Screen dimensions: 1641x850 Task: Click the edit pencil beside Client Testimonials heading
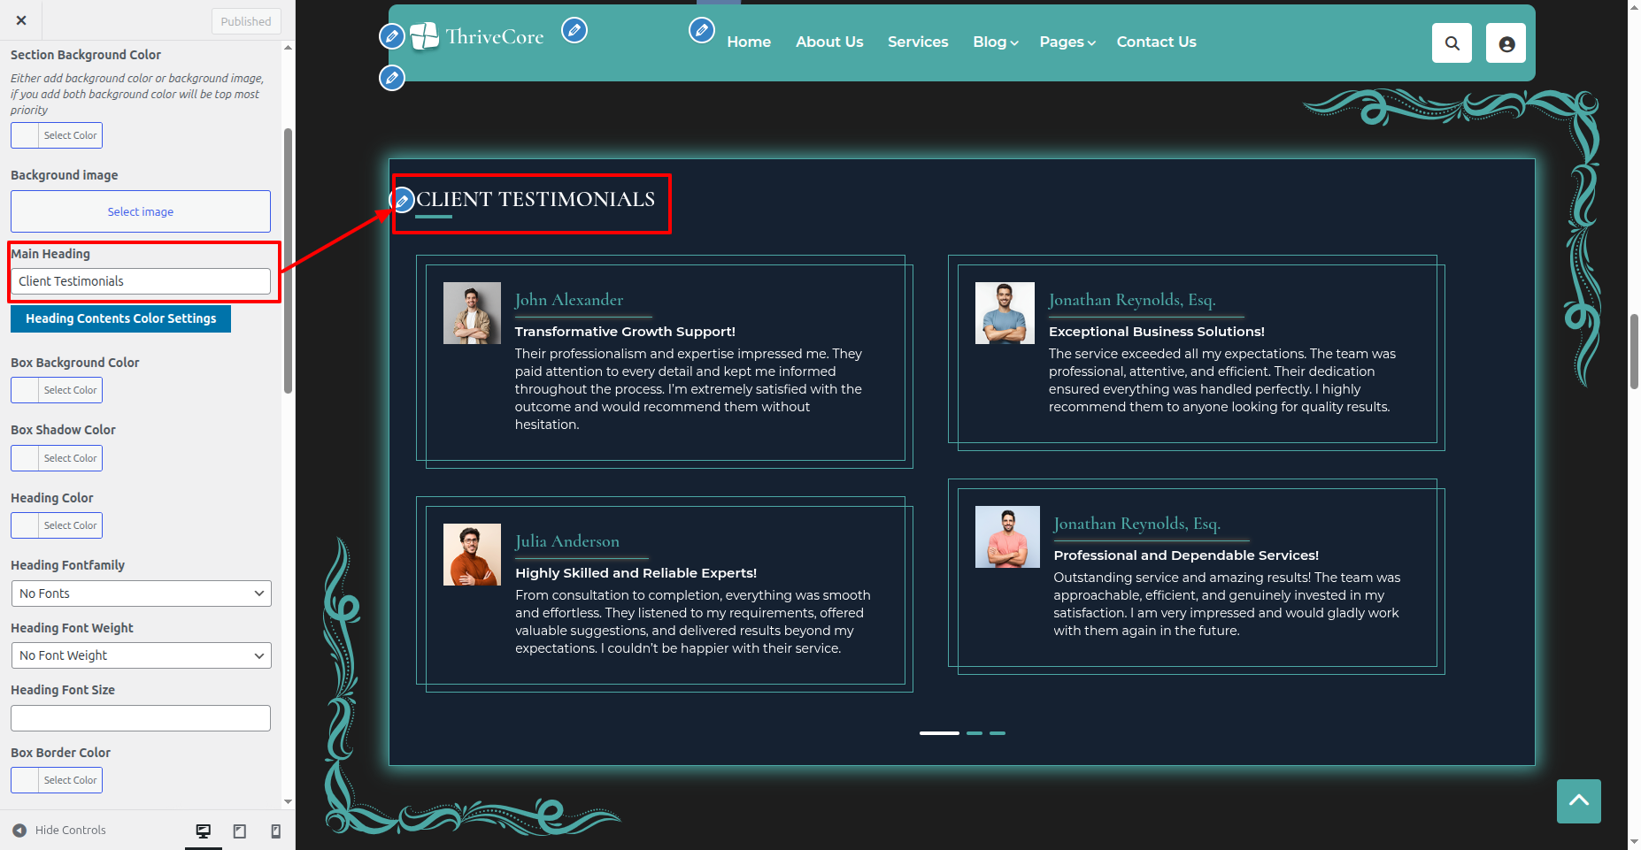pyautogui.click(x=403, y=201)
